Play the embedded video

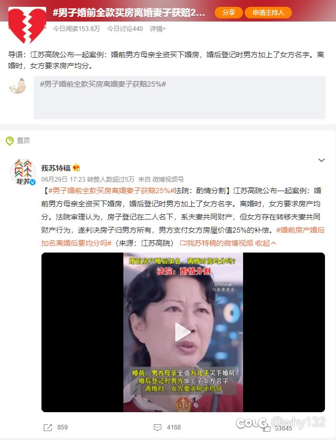183,332
